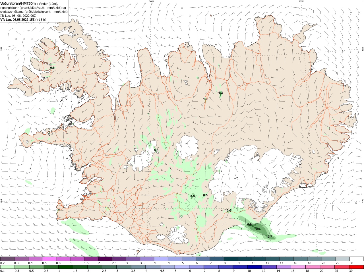The height and width of the screenshot is (273, 364).
Task: Select top legend row white 30 swatch
Action: 356,259
